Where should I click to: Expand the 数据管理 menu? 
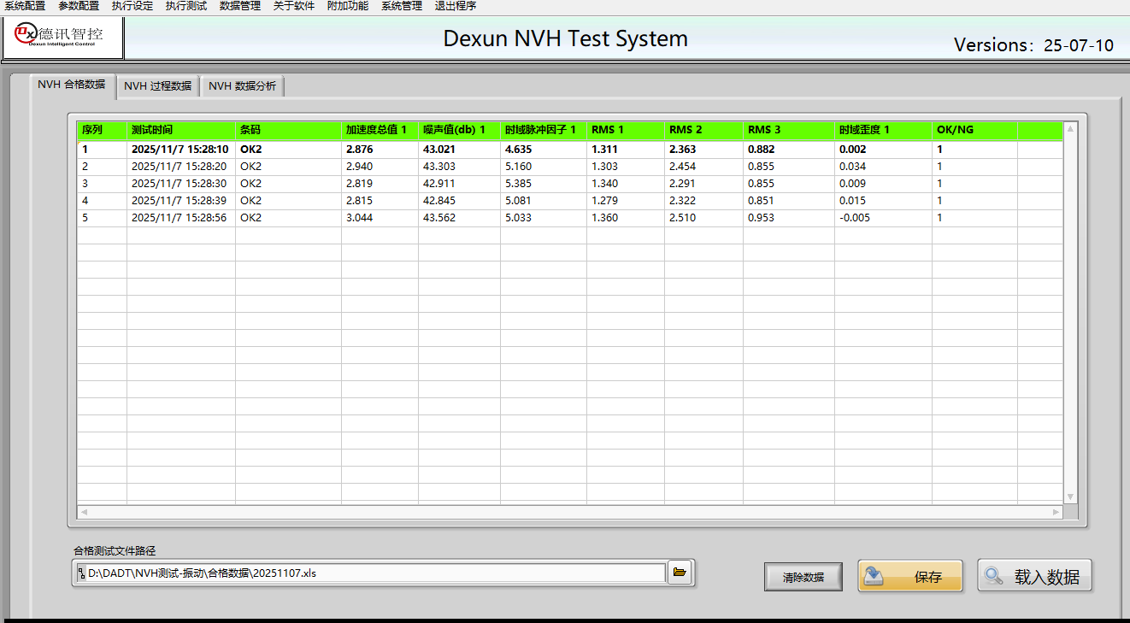pyautogui.click(x=240, y=6)
